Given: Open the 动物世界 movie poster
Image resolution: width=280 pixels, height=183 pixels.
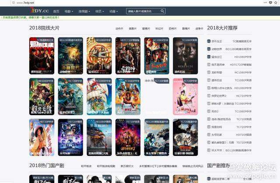Looking at the screenshot, I should point(70,56).
